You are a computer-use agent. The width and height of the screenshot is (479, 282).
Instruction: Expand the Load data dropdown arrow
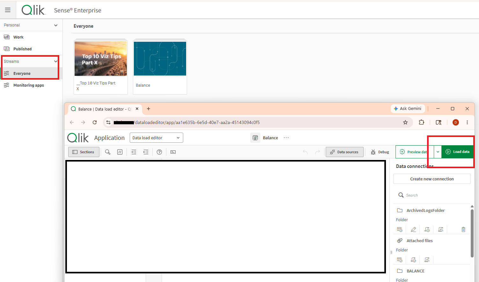point(438,152)
